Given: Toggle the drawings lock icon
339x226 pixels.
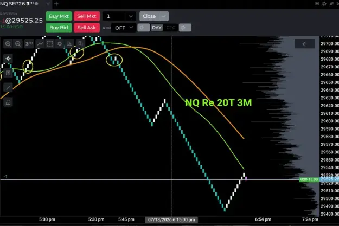Looking at the screenshot, I should [x=8, y=102].
